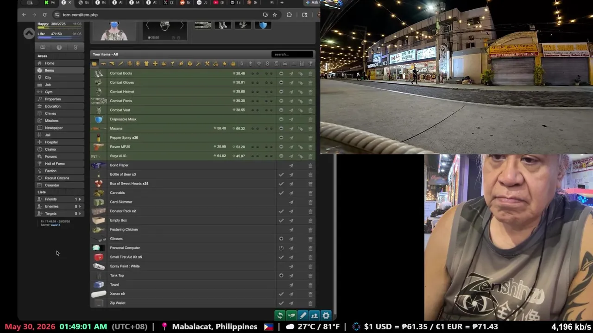The image size is (593, 333).
Task: Open the Donator Pack x2 item
Action: pyautogui.click(x=123, y=211)
